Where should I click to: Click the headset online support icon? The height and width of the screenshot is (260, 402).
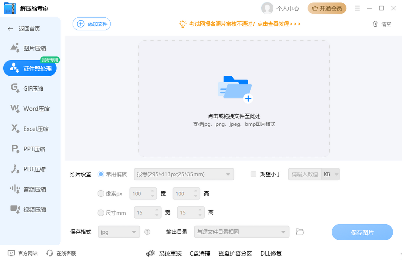pyautogui.click(x=50, y=253)
